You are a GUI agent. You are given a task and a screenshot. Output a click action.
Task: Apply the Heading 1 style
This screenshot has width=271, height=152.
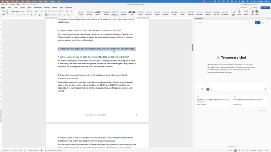tap(98, 13)
